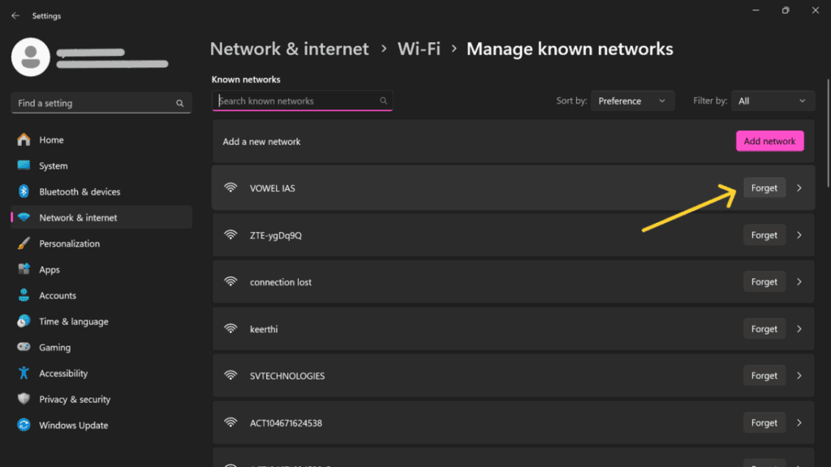
Task: Open the Gaming settings section
Action: point(54,348)
